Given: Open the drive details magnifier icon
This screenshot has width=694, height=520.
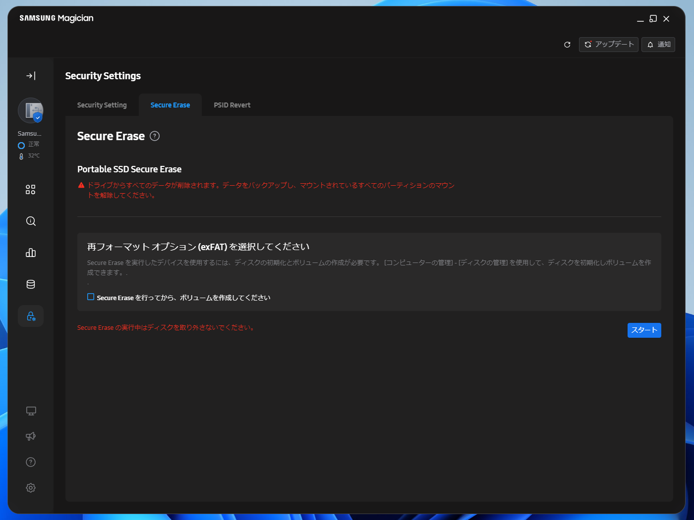Looking at the screenshot, I should 31,221.
